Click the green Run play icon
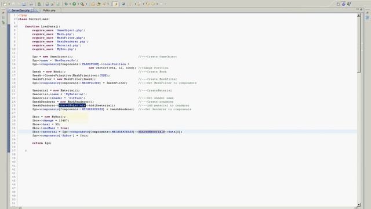The image size is (371, 209). 74,4
